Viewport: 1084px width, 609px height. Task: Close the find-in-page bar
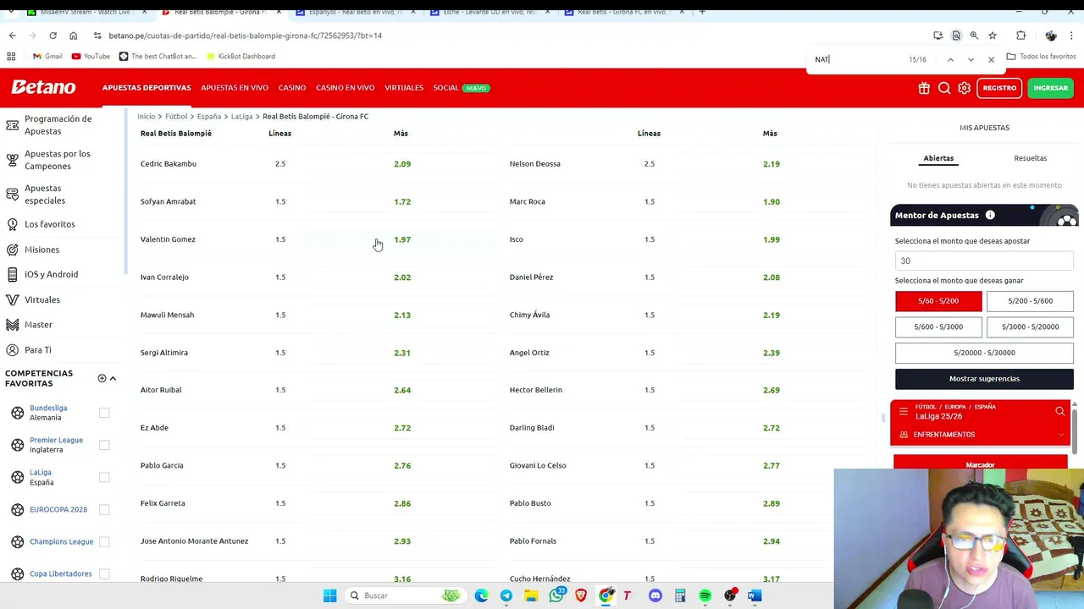991,59
